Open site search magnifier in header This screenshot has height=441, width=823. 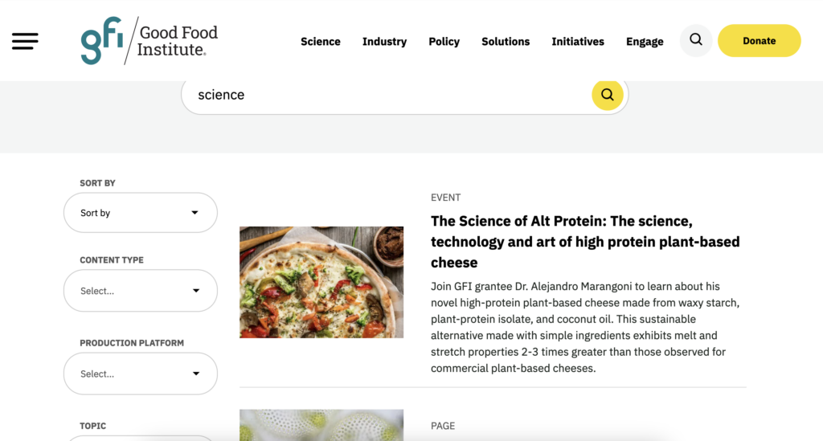click(x=696, y=40)
